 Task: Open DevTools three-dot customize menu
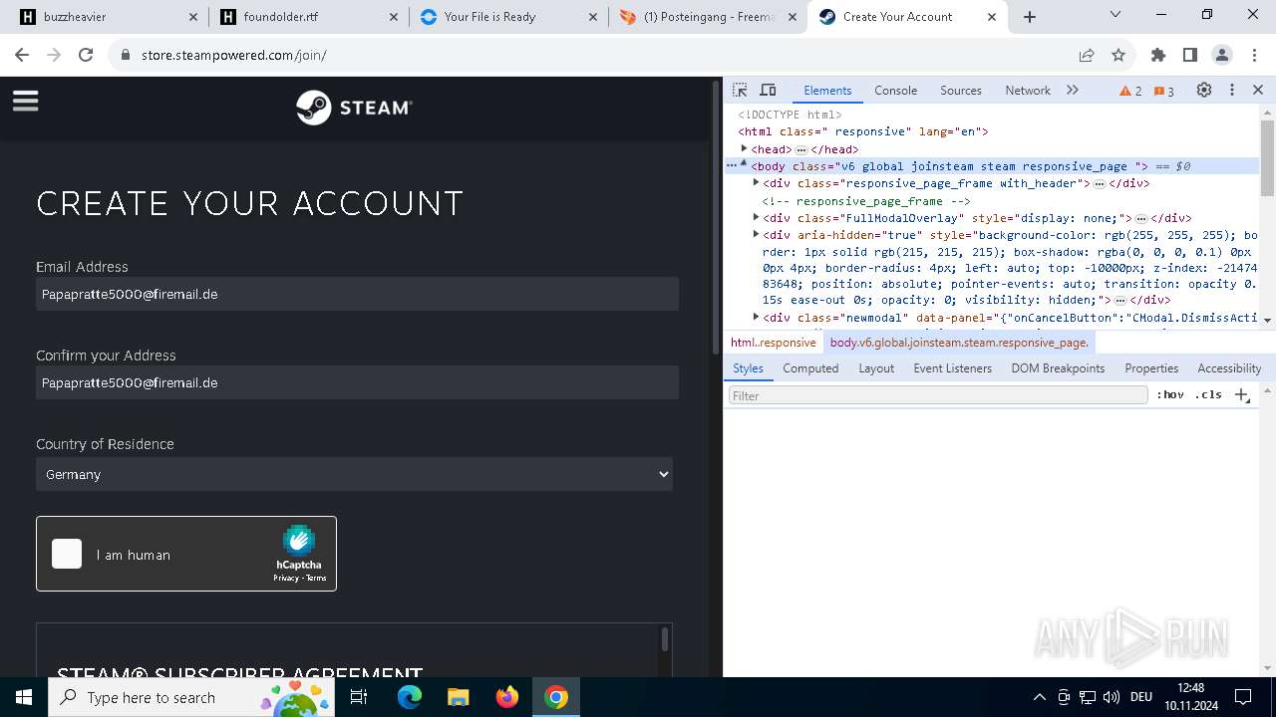click(x=1232, y=90)
